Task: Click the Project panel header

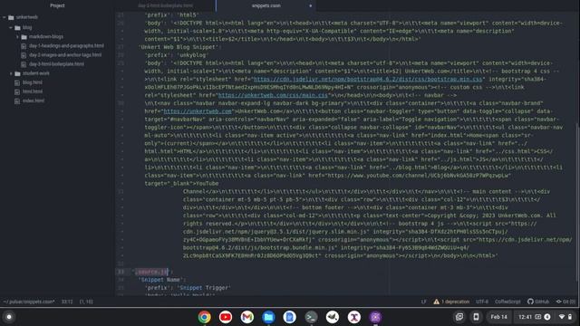Action: coord(57,5)
